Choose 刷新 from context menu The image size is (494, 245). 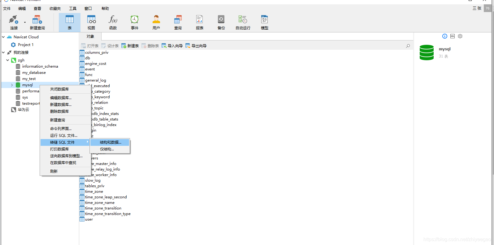(65, 171)
